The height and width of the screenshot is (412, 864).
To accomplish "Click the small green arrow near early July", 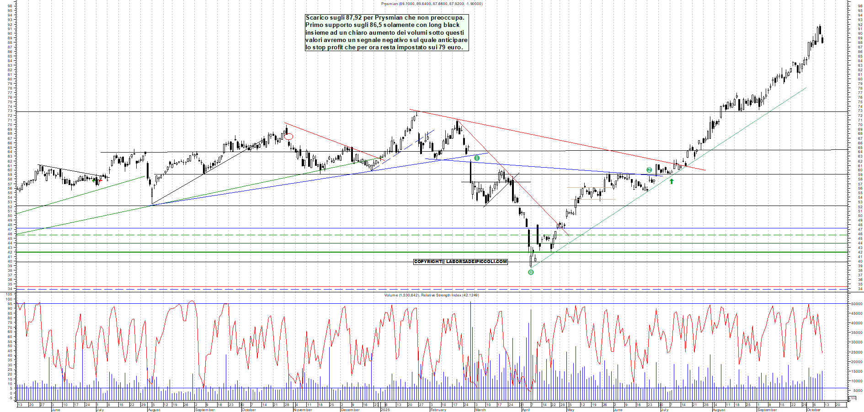I will (94, 180).
